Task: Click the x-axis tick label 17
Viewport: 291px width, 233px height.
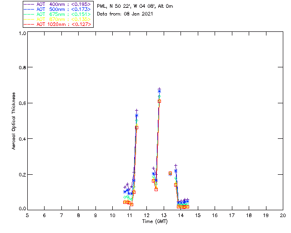Action: pos(232,215)
